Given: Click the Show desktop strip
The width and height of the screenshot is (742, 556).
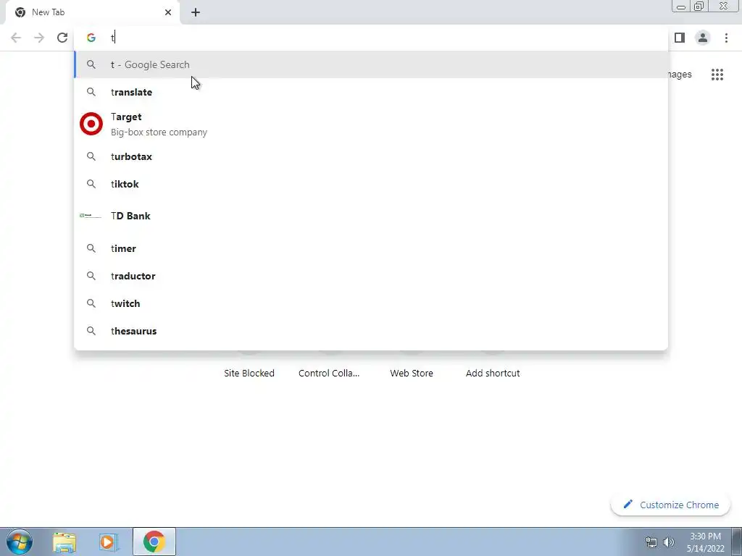Looking at the screenshot, I should point(737,542).
